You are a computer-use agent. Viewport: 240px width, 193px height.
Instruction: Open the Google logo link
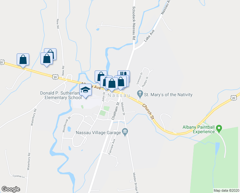[11, 189]
